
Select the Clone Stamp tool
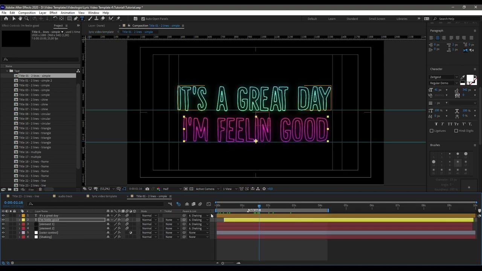click(96, 18)
